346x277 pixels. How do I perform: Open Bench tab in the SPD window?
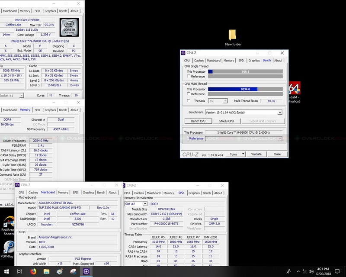point(207,193)
